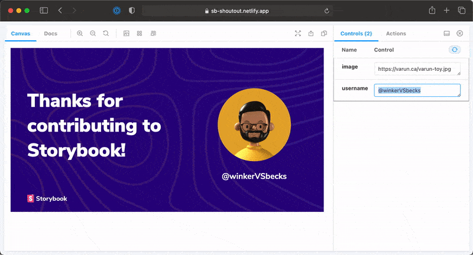Open the 1Password extension icon
This screenshot has height=255, width=473.
[116, 11]
